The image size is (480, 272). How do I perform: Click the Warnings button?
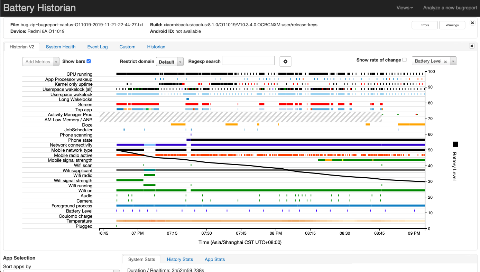pos(452,25)
